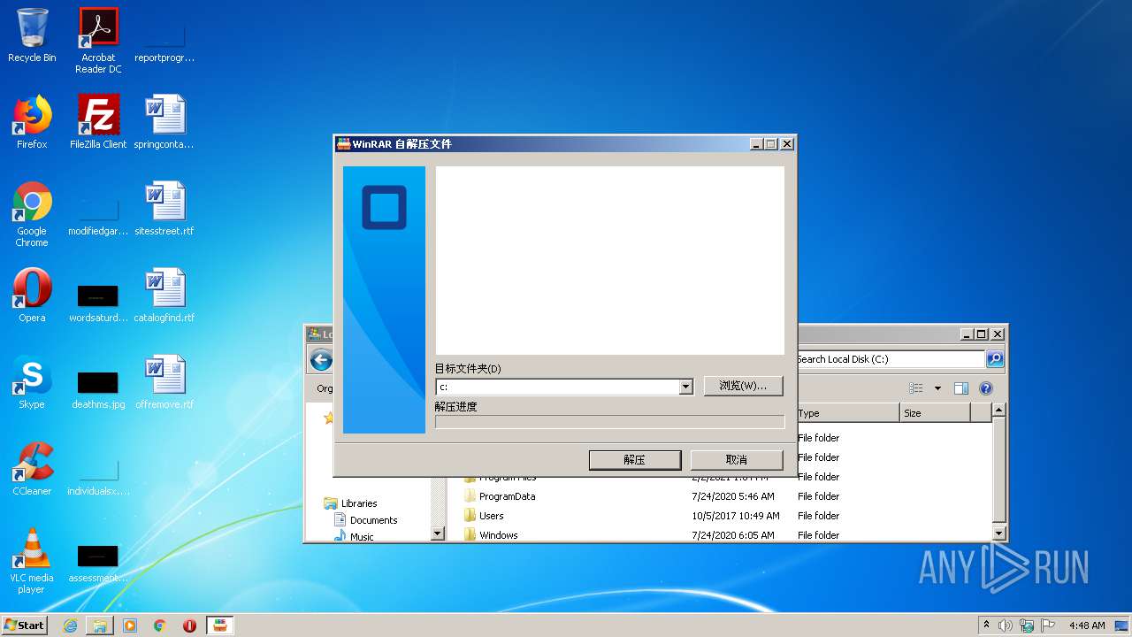The height and width of the screenshot is (637, 1132).
Task: Click the Action Center flag icon
Action: click(1048, 625)
